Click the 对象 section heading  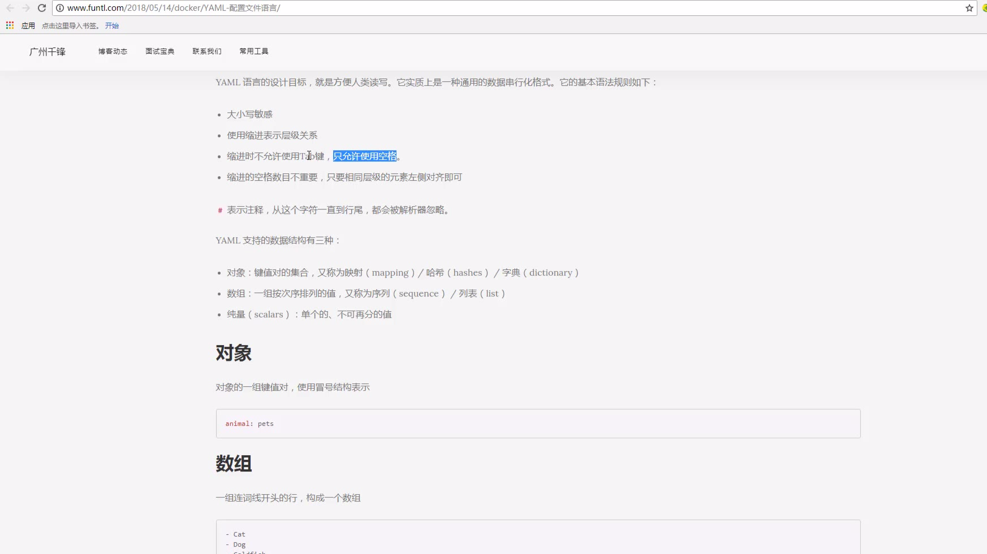coord(234,353)
